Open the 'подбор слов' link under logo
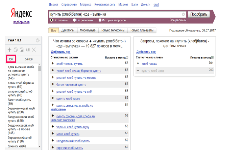The width and height of the screenshot is (225, 157). [21, 22]
